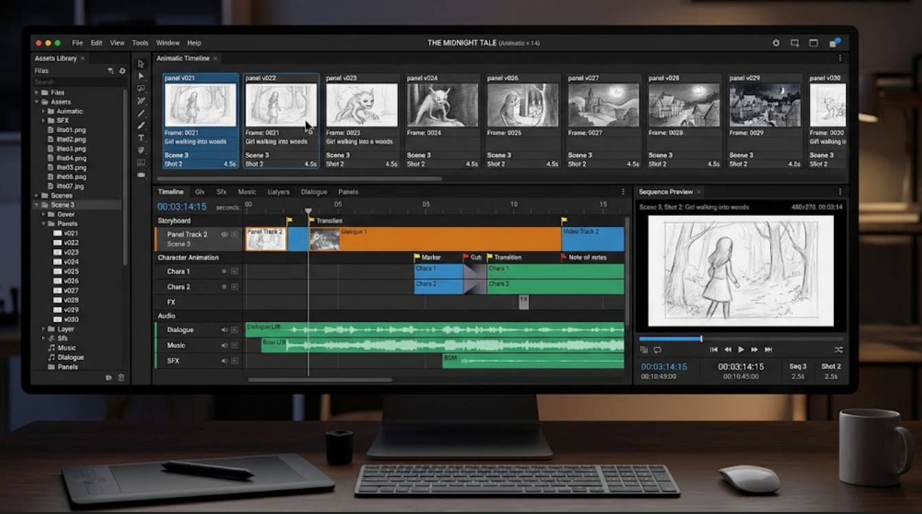The width and height of the screenshot is (922, 514).
Task: Close the Animatic Timeline tab
Action: [215, 58]
